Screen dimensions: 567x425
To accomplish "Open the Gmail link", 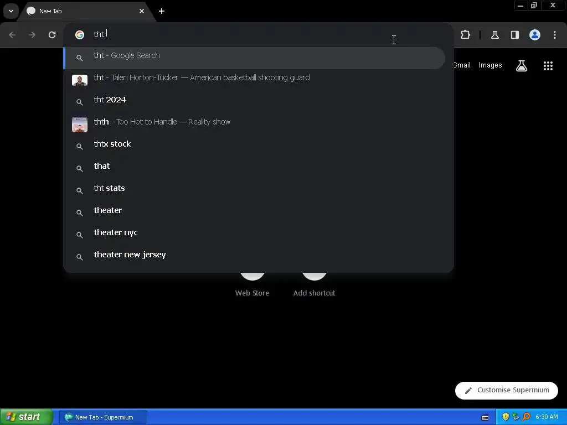I will [x=462, y=65].
